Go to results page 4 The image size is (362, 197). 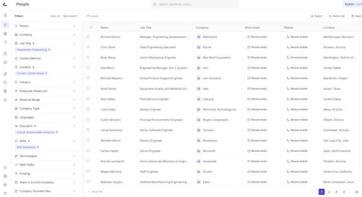pyautogui.click(x=344, y=192)
